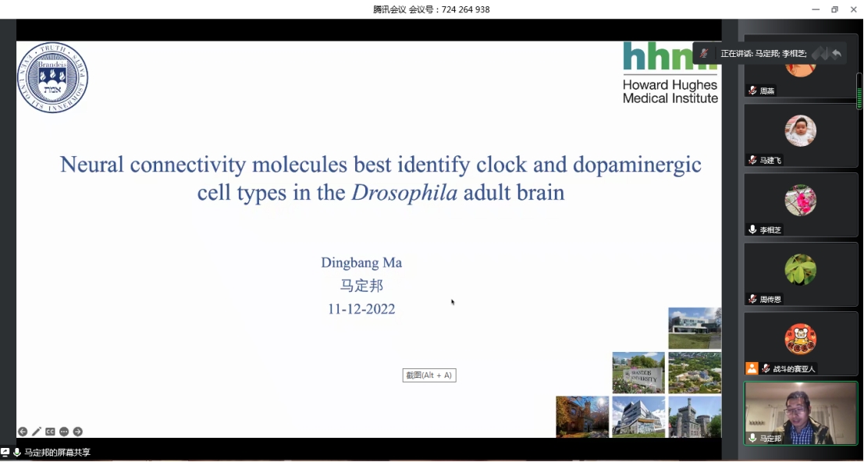Restore down the Tencent Meeting window

point(835,9)
